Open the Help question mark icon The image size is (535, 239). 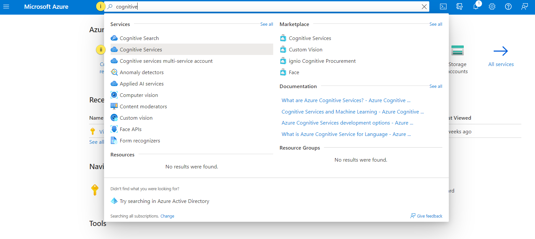point(508,7)
